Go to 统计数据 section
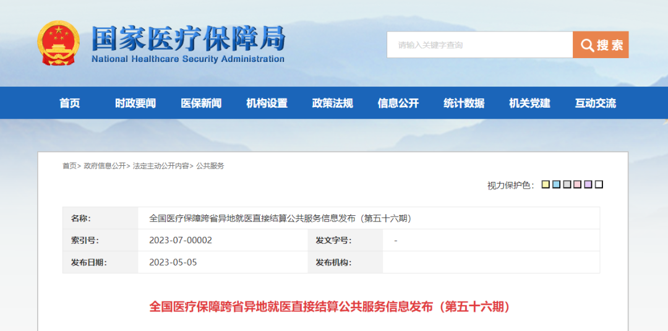Image resolution: width=668 pixels, height=331 pixels. [x=464, y=103]
